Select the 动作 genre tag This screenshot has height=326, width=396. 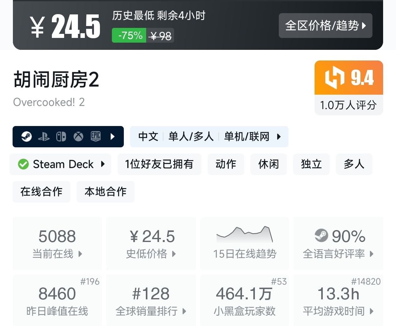point(226,164)
